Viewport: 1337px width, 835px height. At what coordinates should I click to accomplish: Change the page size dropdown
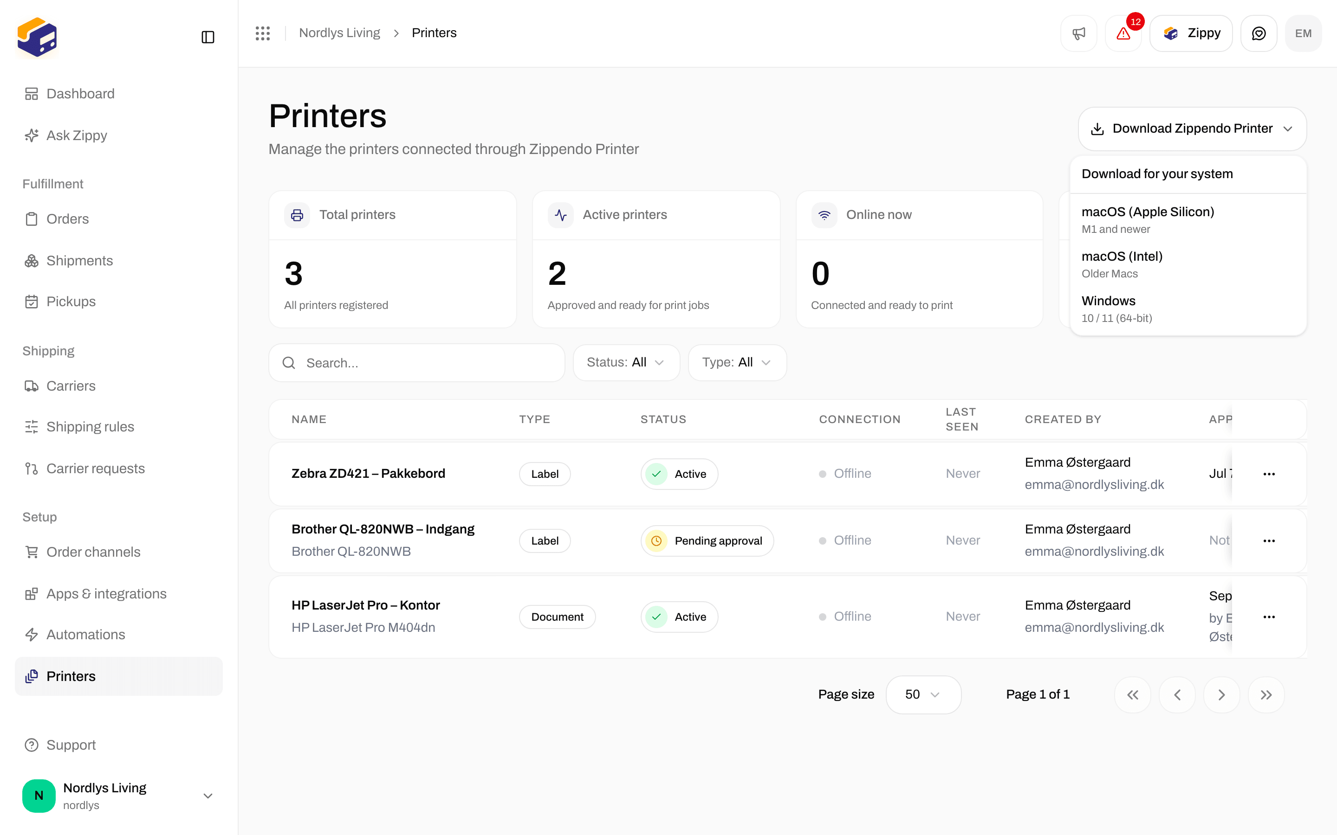click(x=923, y=695)
